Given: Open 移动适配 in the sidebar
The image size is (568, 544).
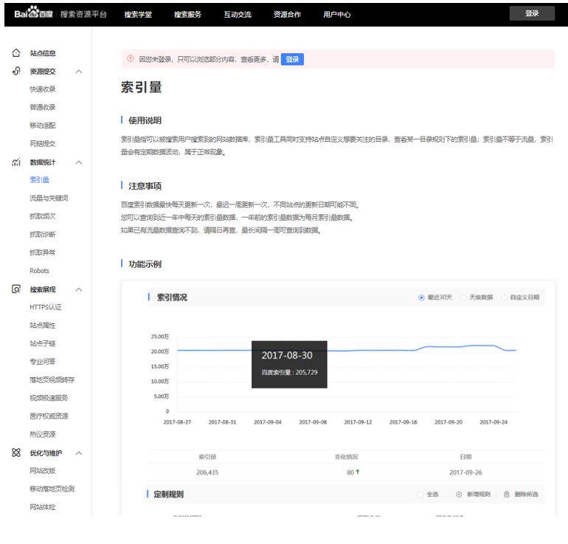Looking at the screenshot, I should [x=43, y=125].
